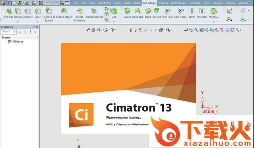Select the Round tool
The height and width of the screenshot is (148, 254).
(x=18, y=13)
